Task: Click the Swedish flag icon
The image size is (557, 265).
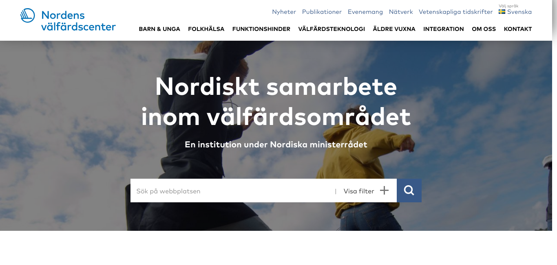Action: click(502, 12)
